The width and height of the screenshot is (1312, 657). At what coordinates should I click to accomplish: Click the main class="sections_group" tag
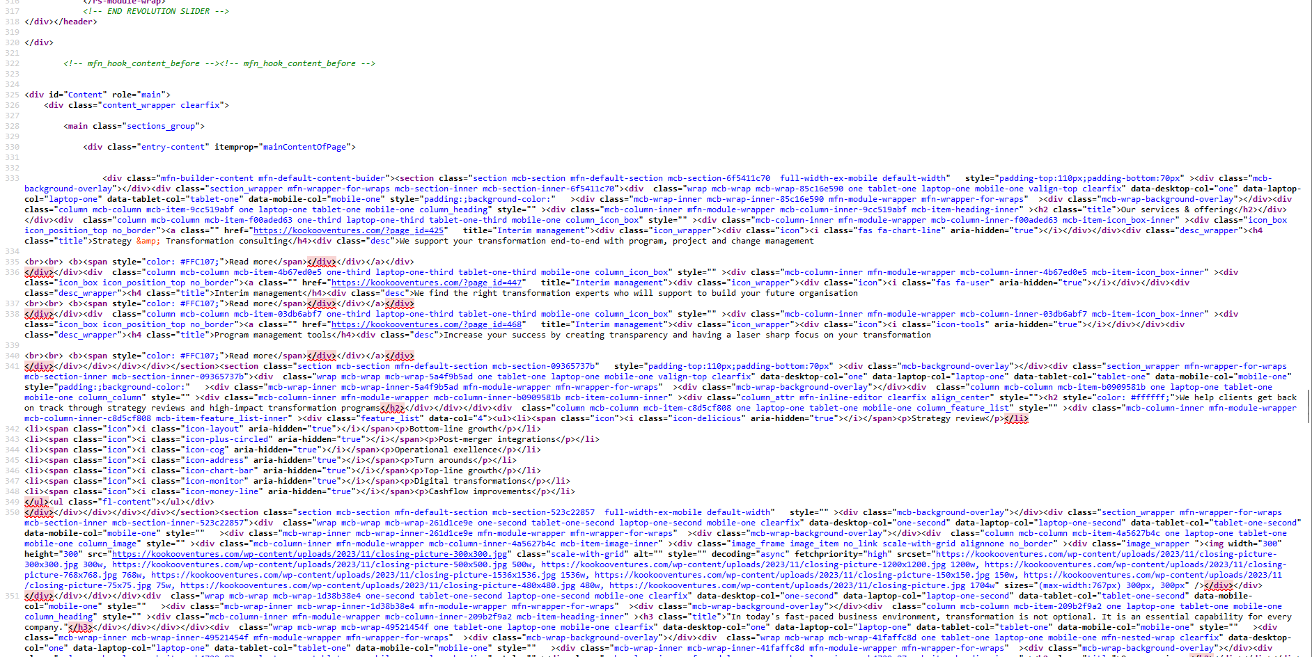coord(134,126)
